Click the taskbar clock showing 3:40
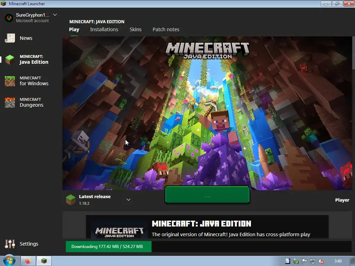The height and width of the screenshot is (266, 355). (338, 261)
